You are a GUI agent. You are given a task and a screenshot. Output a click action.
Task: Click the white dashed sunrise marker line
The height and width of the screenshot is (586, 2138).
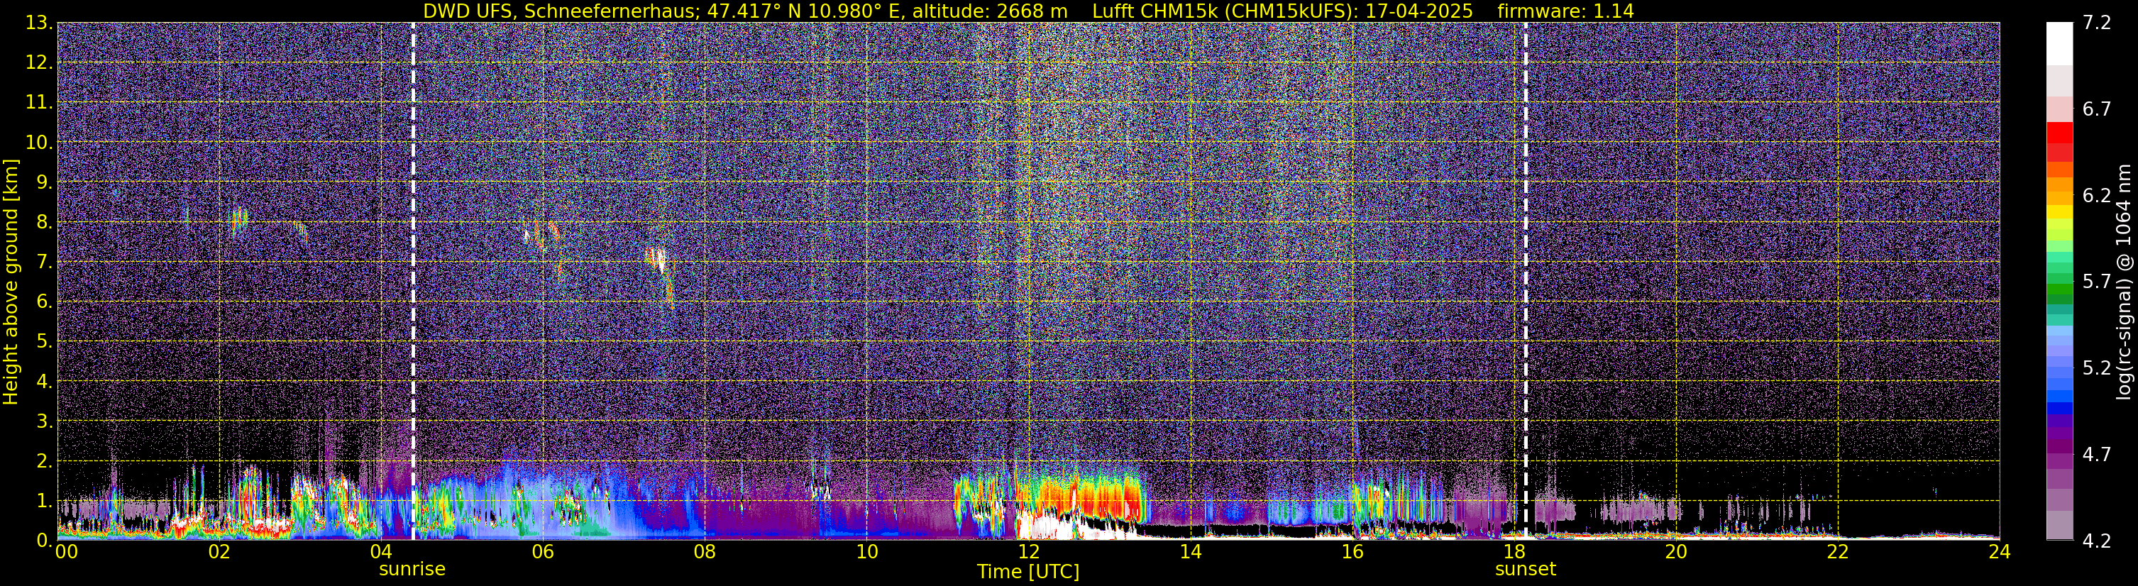coord(413,280)
